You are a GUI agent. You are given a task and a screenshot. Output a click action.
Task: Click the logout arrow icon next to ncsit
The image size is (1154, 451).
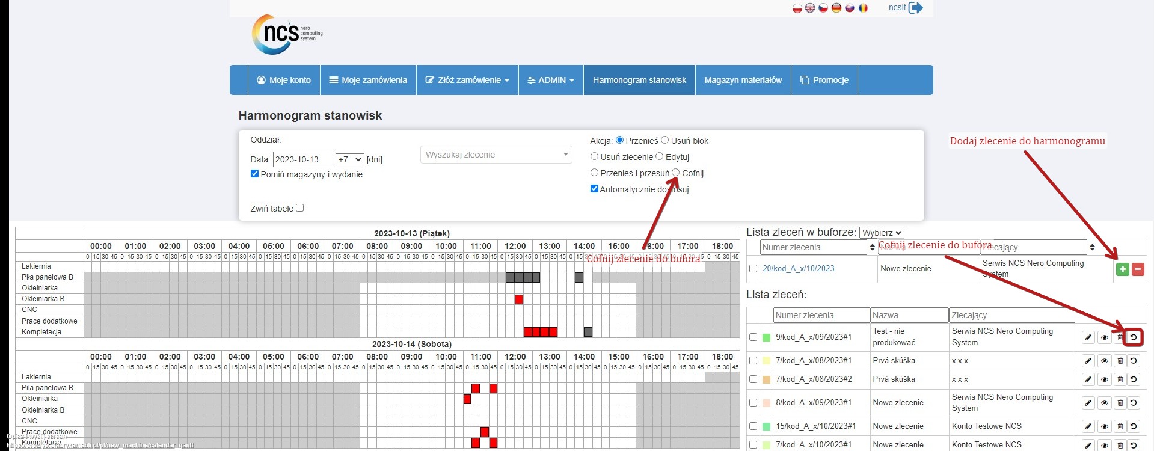pos(916,8)
